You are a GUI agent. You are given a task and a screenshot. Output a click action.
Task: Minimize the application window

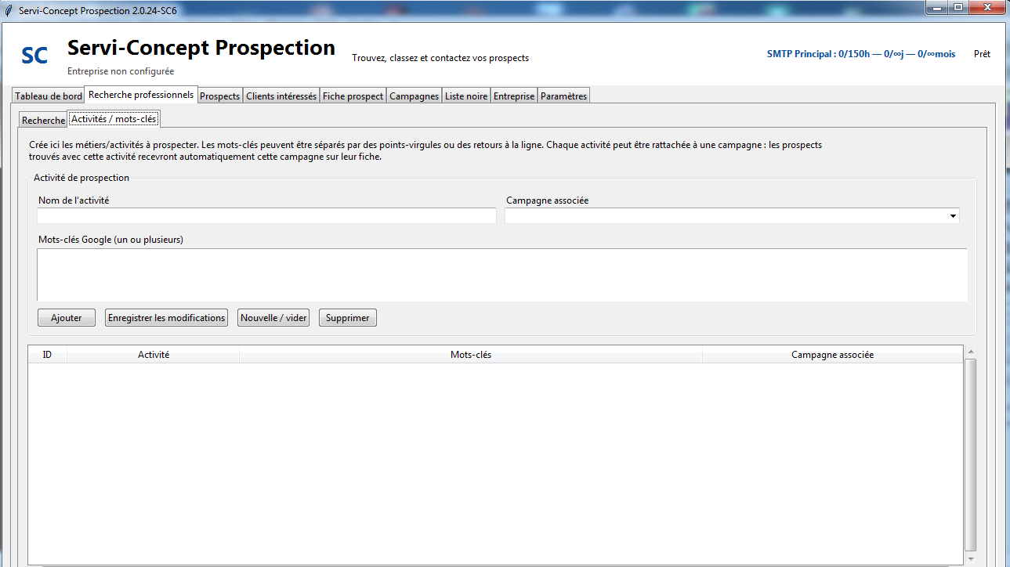coord(936,7)
